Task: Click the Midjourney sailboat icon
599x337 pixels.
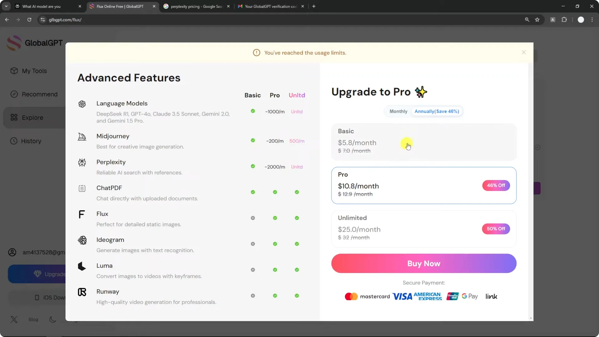Action: (82, 137)
